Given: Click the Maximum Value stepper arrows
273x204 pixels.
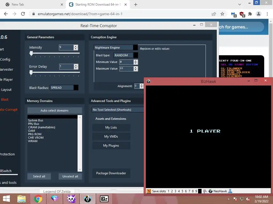Looking at the screenshot, I should tap(136, 69).
